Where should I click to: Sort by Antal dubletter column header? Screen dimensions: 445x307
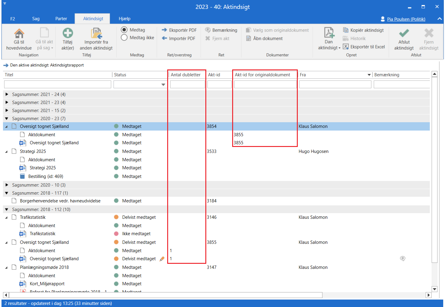coord(187,75)
